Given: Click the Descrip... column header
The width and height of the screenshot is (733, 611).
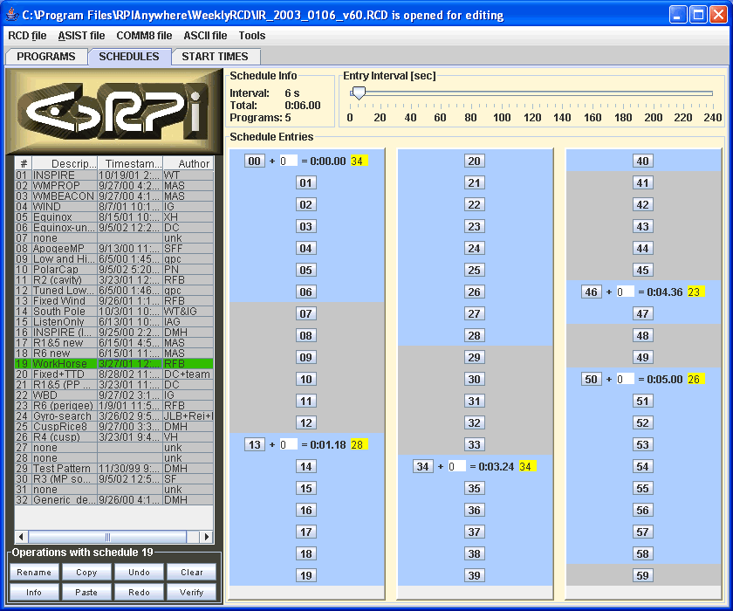Looking at the screenshot, I should pyautogui.click(x=65, y=163).
